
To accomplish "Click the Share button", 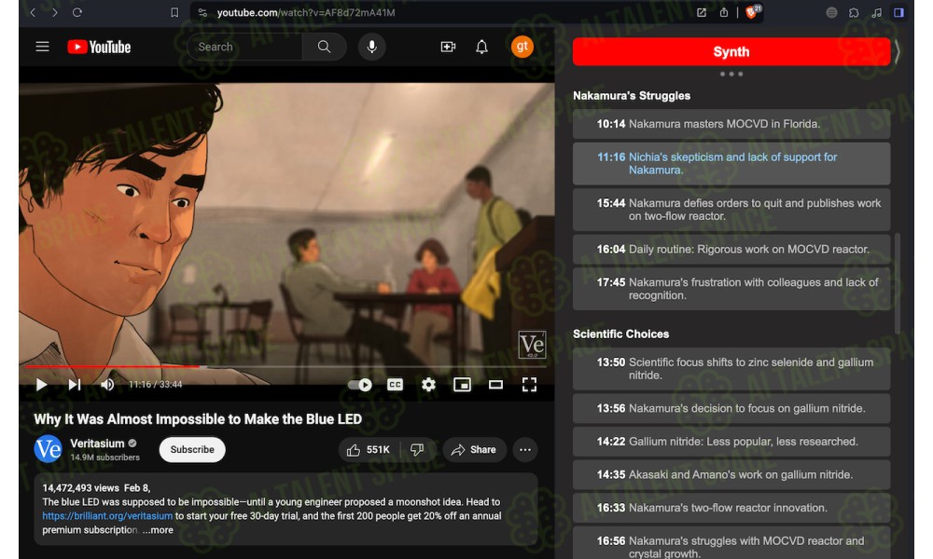I will point(474,450).
